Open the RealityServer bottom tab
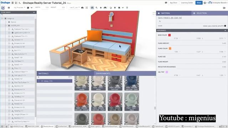 click(x=47, y=127)
